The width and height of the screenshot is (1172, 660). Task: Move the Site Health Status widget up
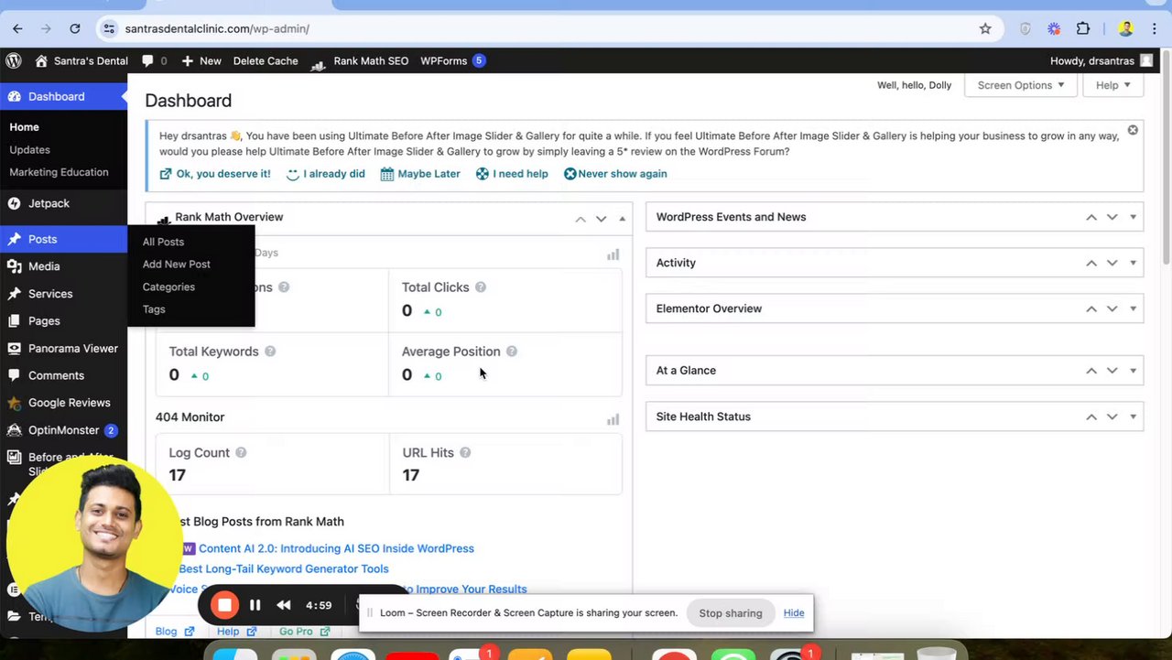coord(1091,417)
